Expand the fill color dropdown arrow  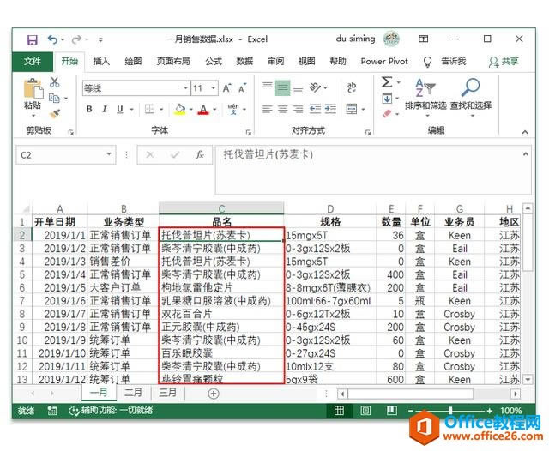point(191,110)
